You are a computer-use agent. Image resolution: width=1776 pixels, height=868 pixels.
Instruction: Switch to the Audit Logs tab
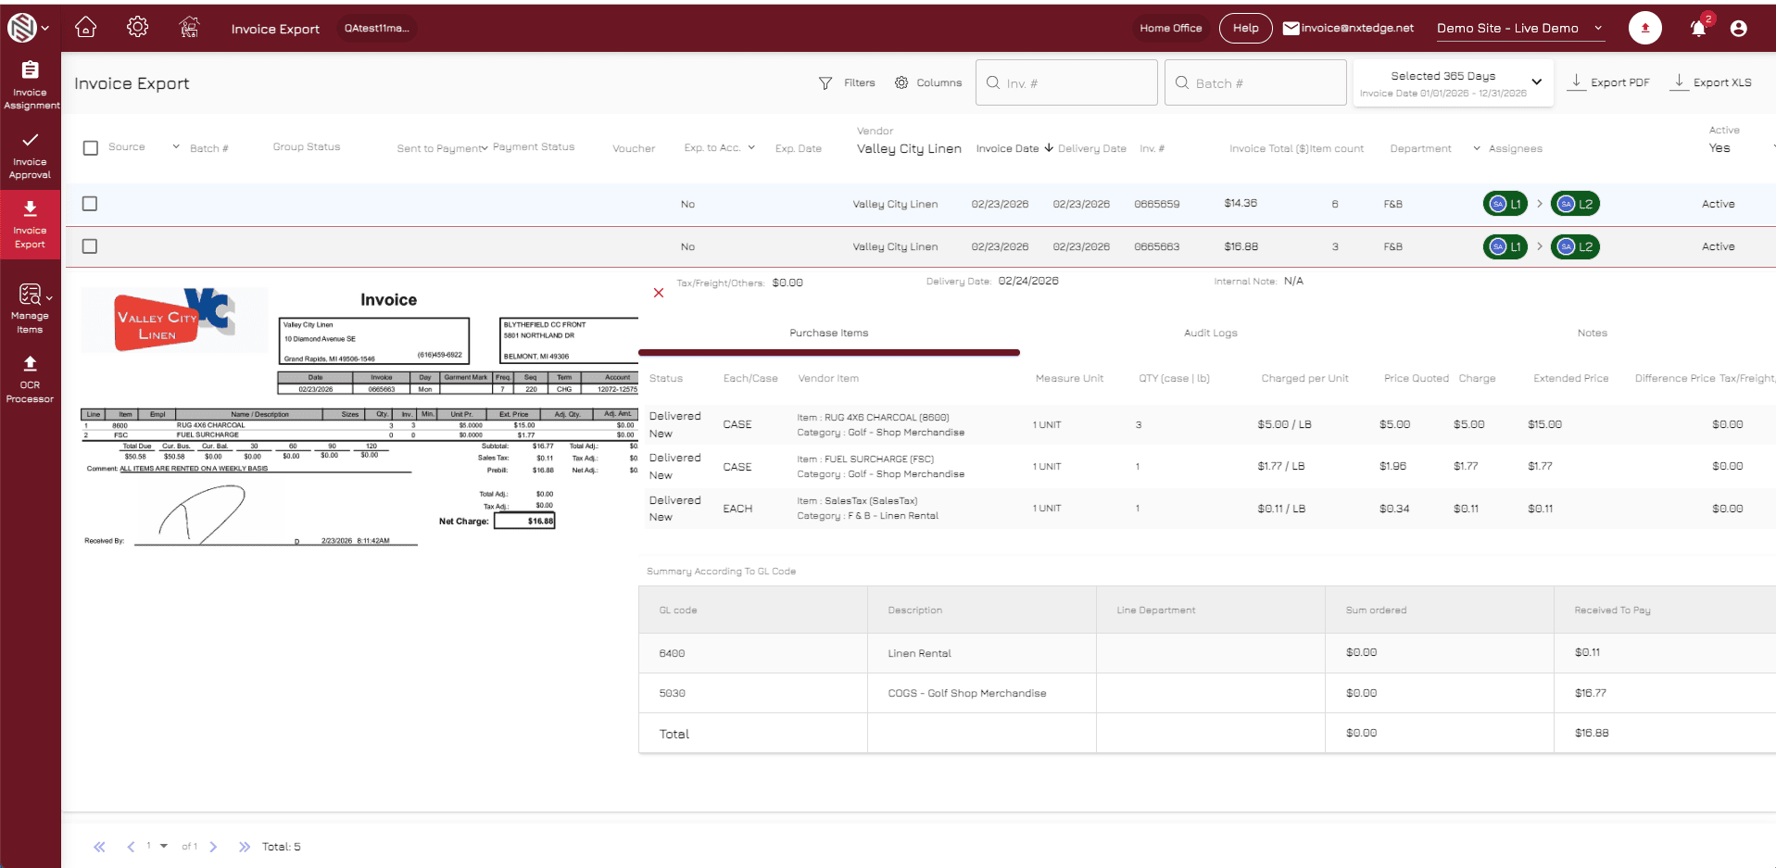(x=1210, y=333)
